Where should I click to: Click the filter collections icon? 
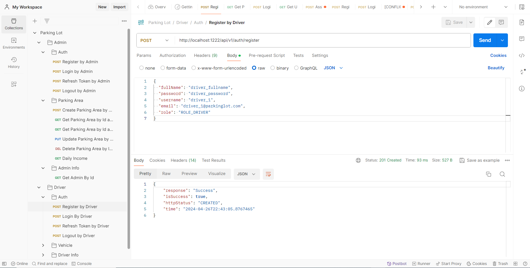click(x=47, y=21)
